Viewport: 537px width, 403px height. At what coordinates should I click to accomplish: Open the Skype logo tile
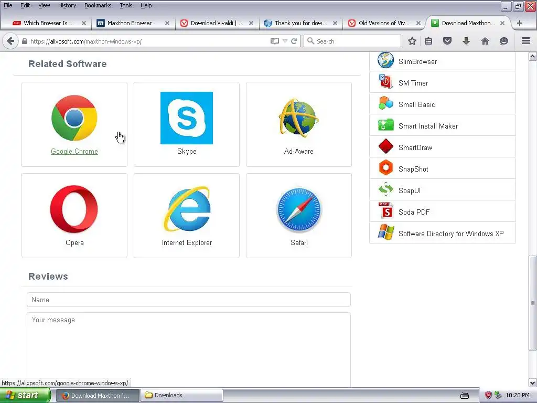(187, 118)
